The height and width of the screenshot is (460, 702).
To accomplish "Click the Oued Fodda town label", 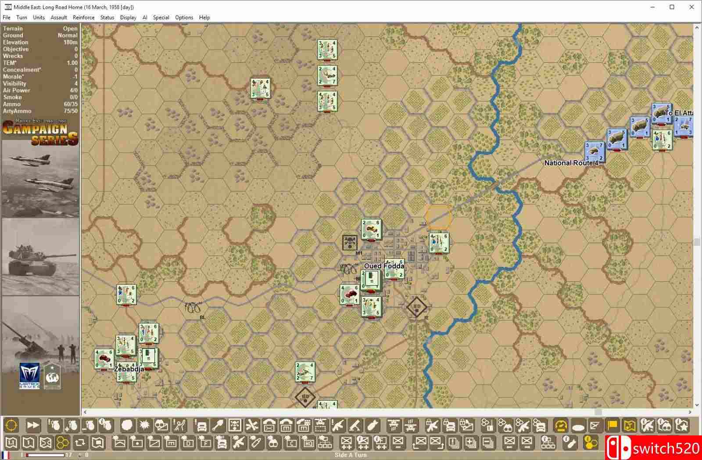I will [x=384, y=266].
